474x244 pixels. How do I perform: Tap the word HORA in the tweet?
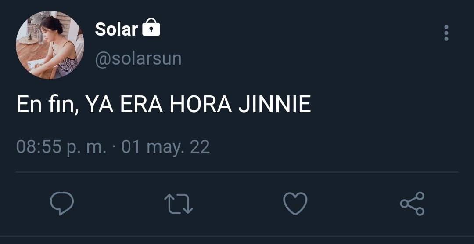coord(201,104)
